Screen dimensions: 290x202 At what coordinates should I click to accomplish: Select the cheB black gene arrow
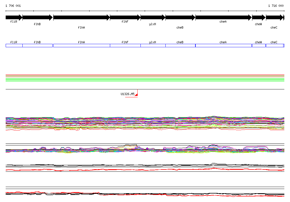point(180,18)
